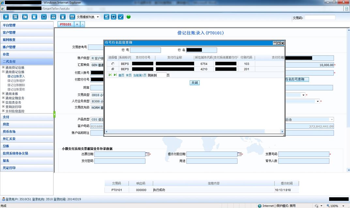Open 借记往账删除 in the tree
This screenshot has width=350, height=208.
[16, 85]
